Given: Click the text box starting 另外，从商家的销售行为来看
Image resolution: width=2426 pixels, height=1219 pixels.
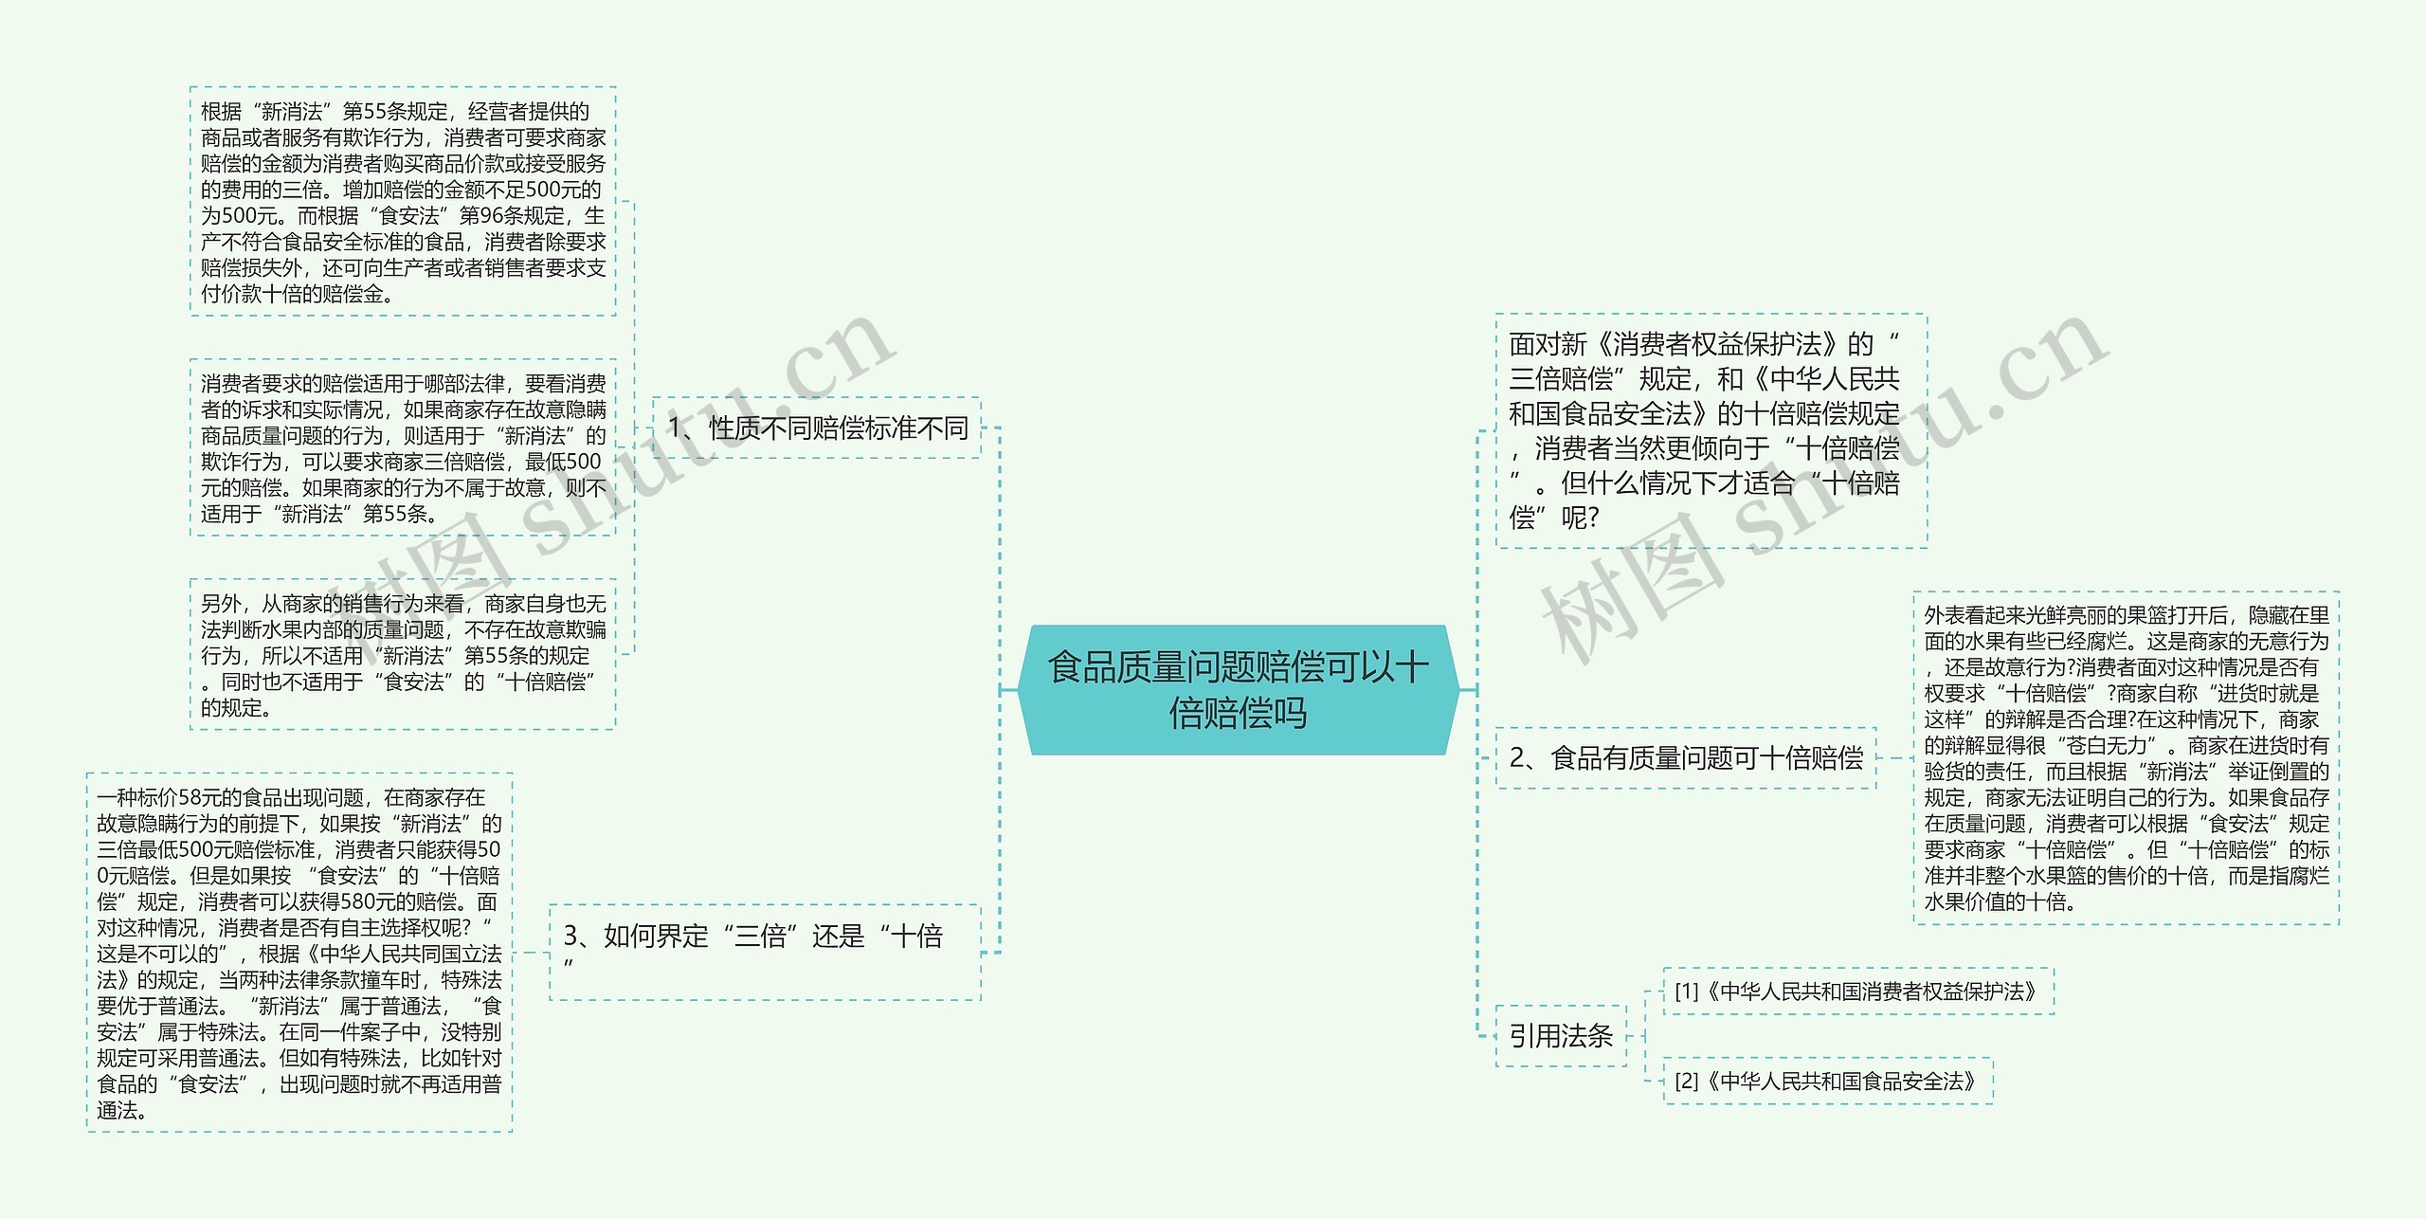Looking at the screenshot, I should pos(403,654).
